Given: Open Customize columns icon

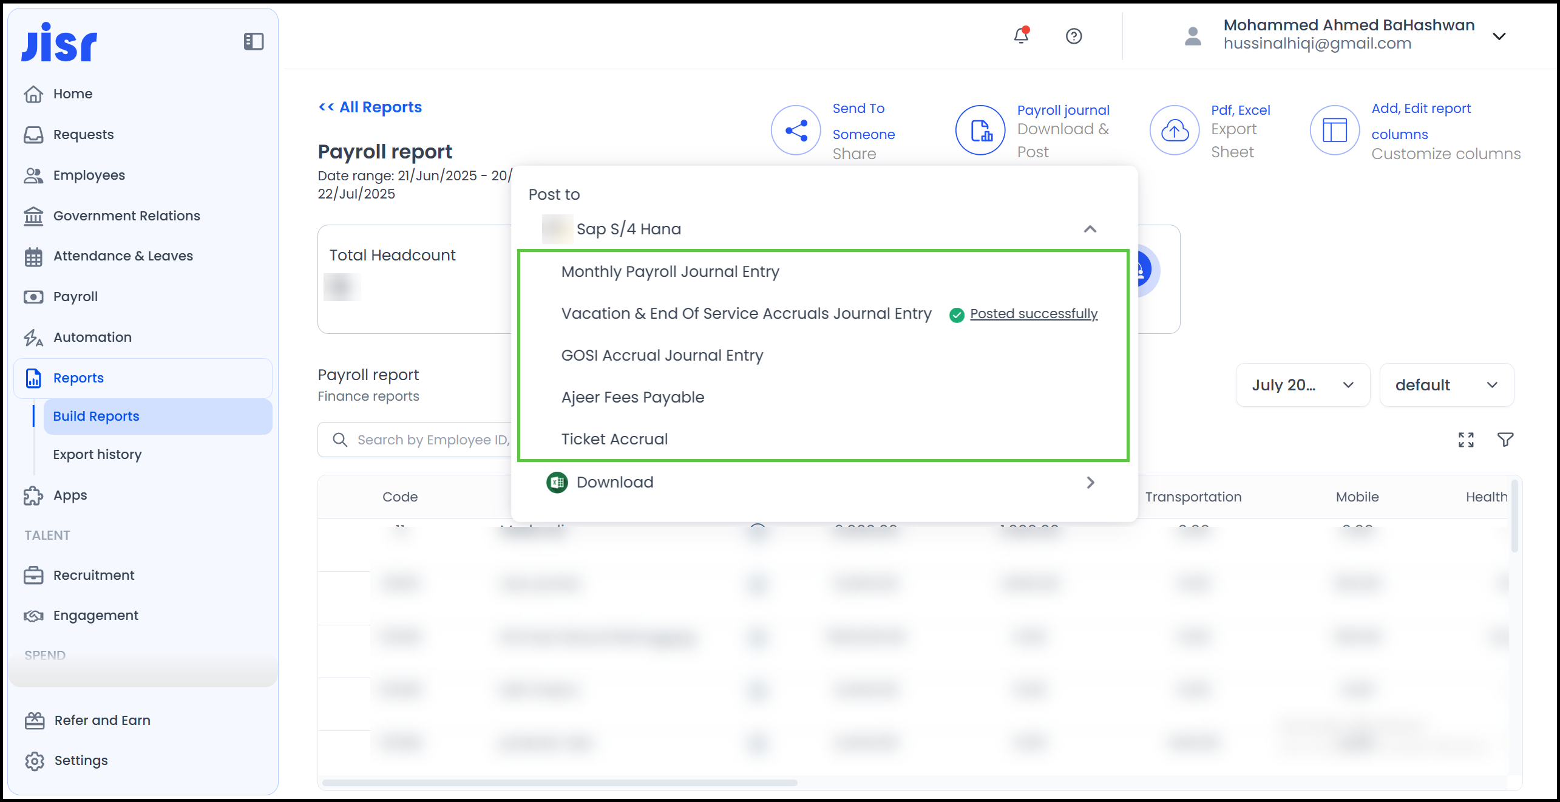Looking at the screenshot, I should 1334,131.
